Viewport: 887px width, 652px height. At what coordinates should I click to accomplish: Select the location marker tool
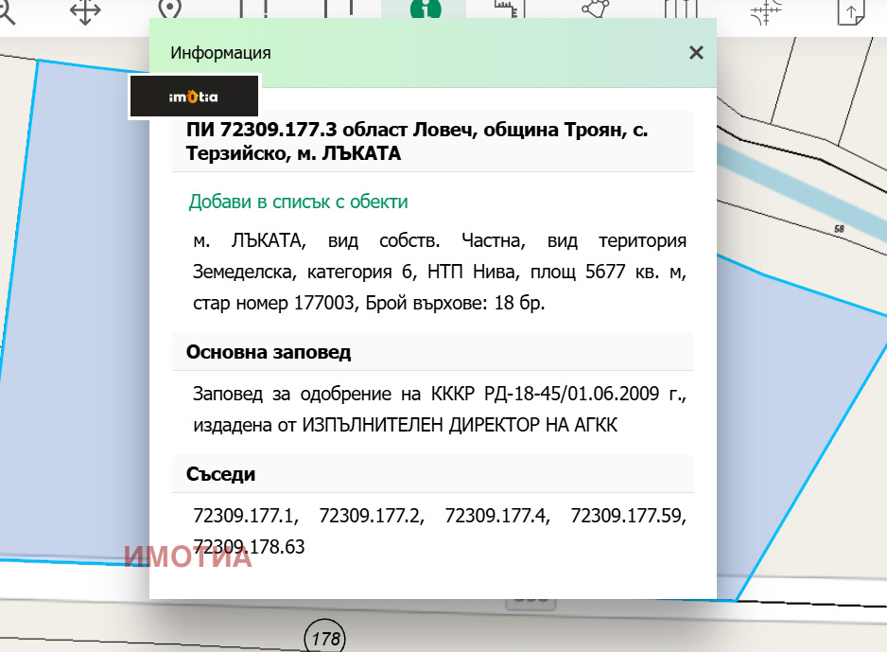[170, 8]
